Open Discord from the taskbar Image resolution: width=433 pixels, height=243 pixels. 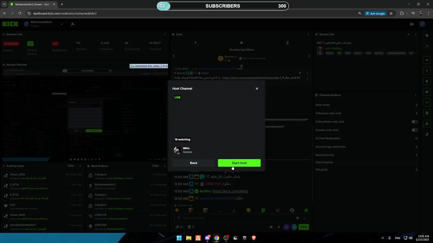point(207,238)
